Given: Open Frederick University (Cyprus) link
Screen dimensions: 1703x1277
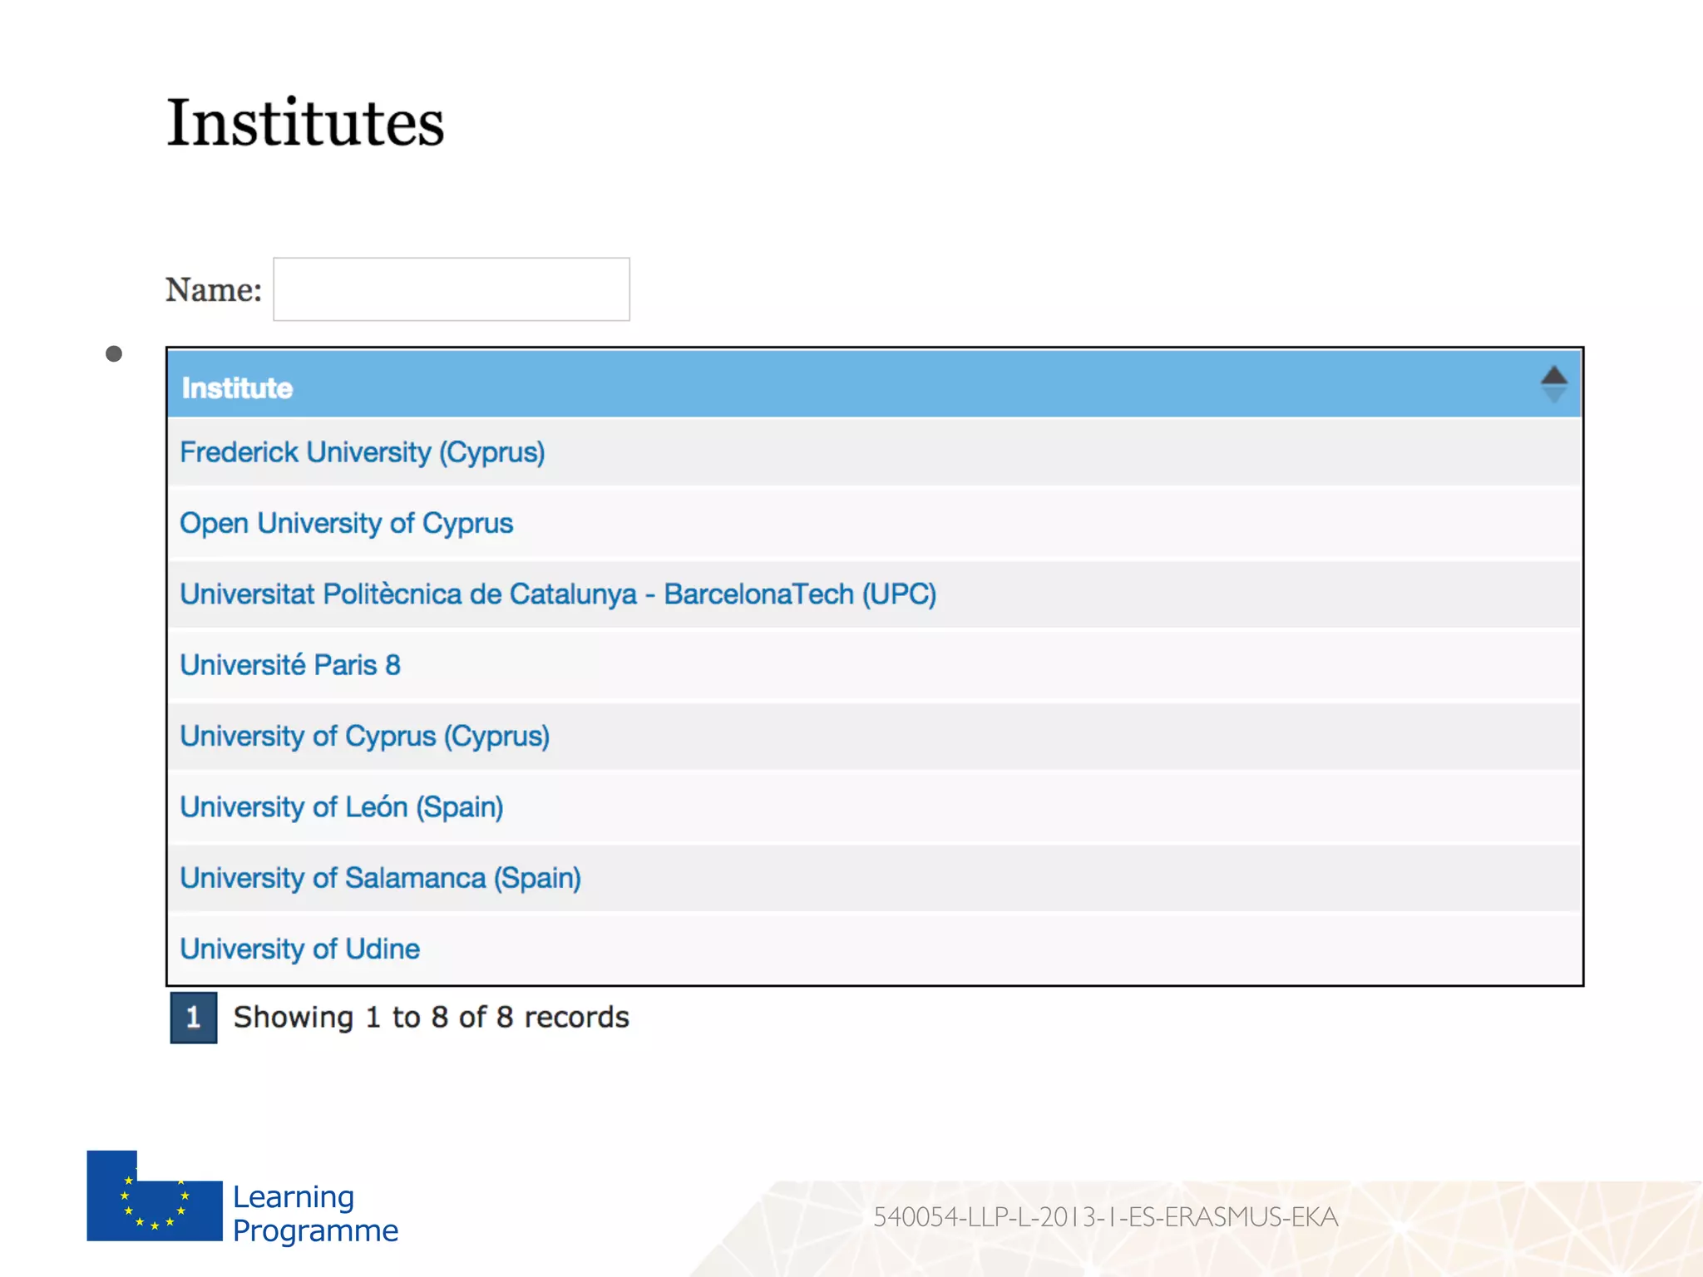Looking at the screenshot, I should (x=363, y=452).
